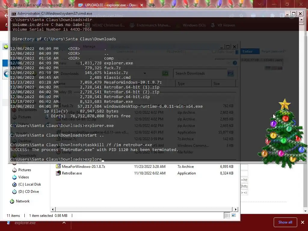Switch to the Santa Claus and Christmas tab
308x231 pixels.
click(38, 5)
